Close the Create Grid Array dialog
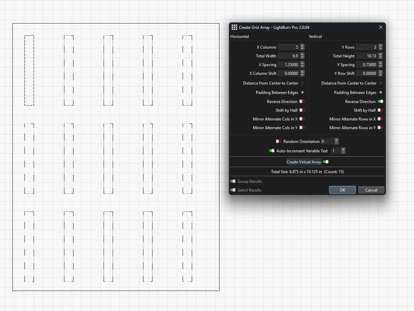 (x=380, y=28)
